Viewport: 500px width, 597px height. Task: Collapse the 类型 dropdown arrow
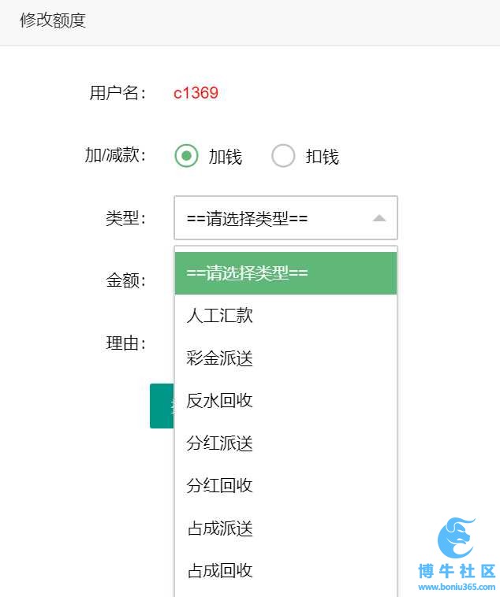click(x=379, y=218)
